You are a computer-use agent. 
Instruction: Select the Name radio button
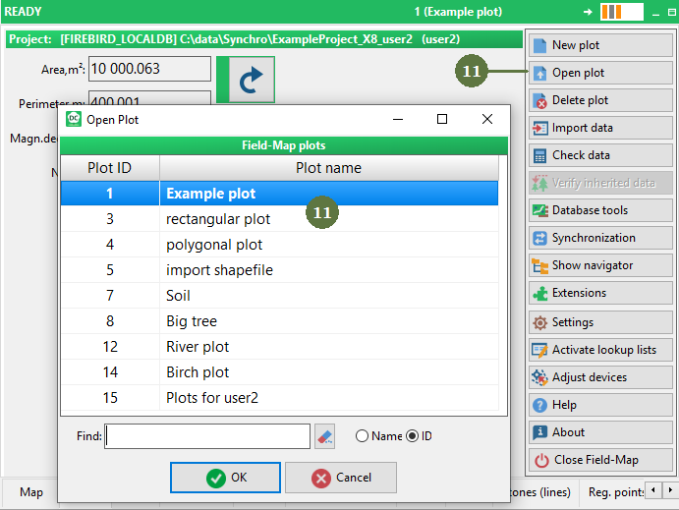click(362, 436)
